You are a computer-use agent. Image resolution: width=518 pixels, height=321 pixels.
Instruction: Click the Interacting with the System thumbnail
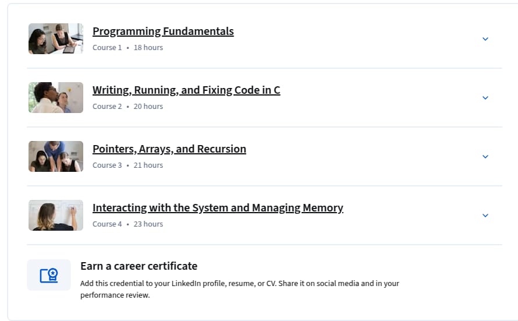[56, 215]
